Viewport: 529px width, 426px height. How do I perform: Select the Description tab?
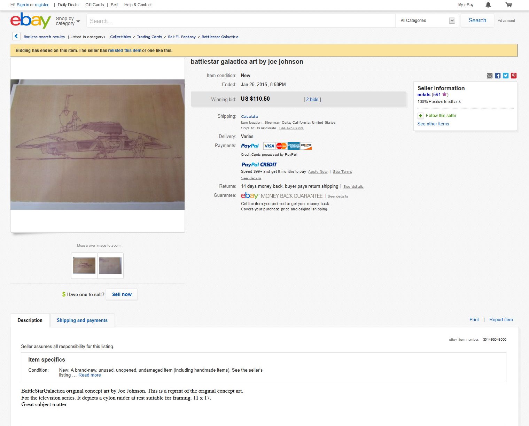[x=30, y=320]
